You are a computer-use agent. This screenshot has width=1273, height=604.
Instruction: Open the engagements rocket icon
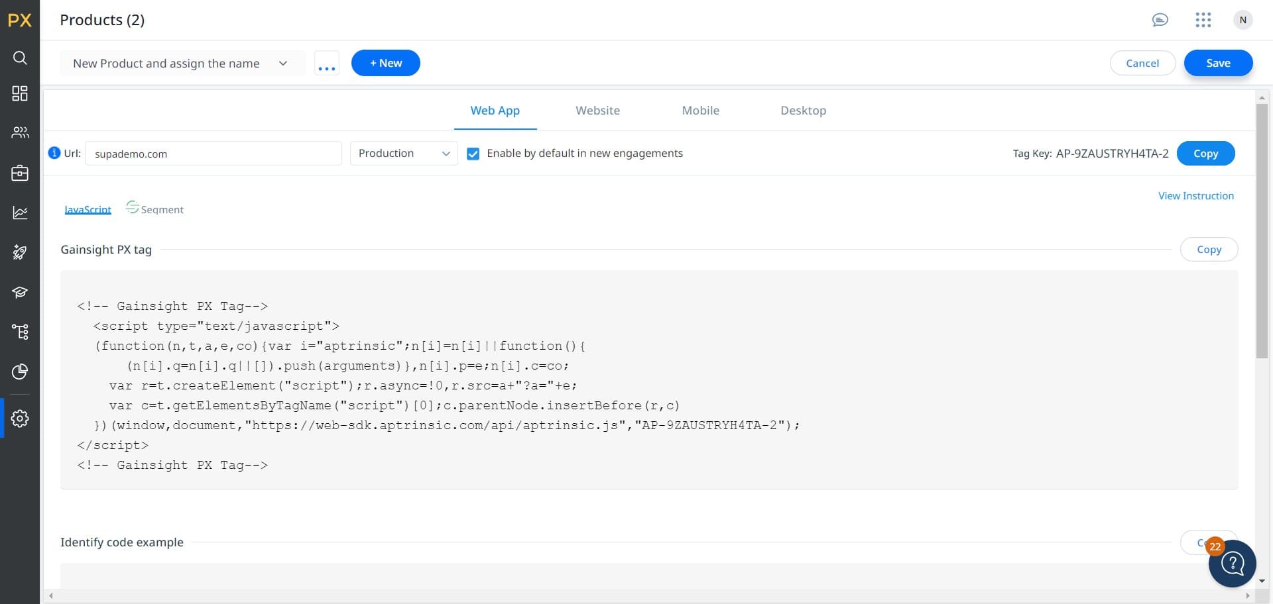pos(20,252)
